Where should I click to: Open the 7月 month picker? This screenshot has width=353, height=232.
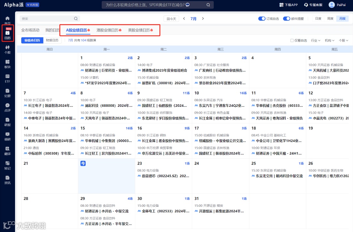193,18
